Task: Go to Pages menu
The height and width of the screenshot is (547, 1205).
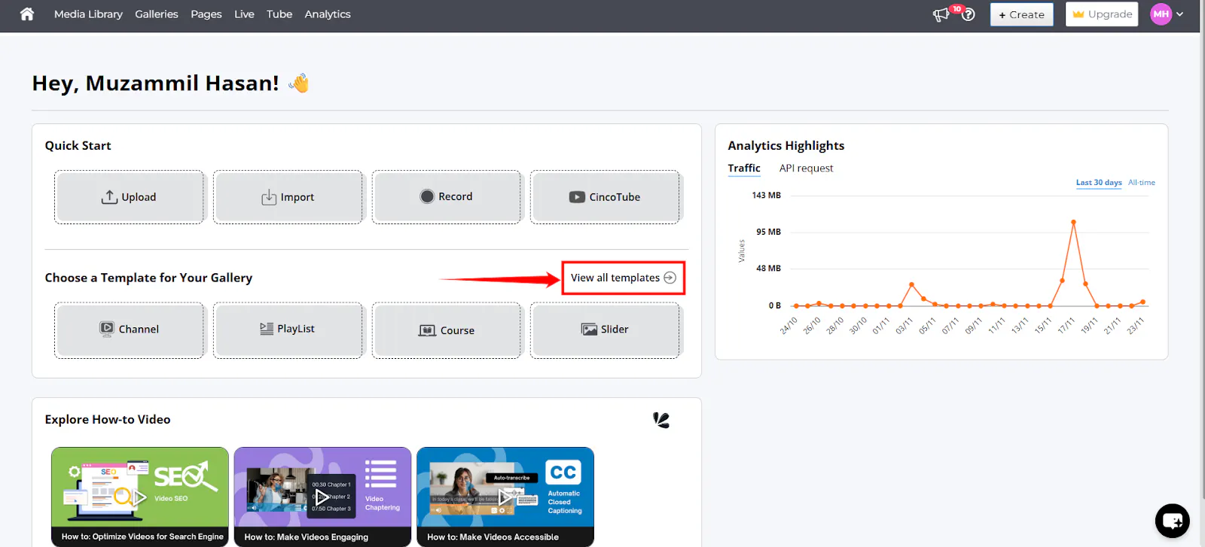Action: (x=206, y=14)
